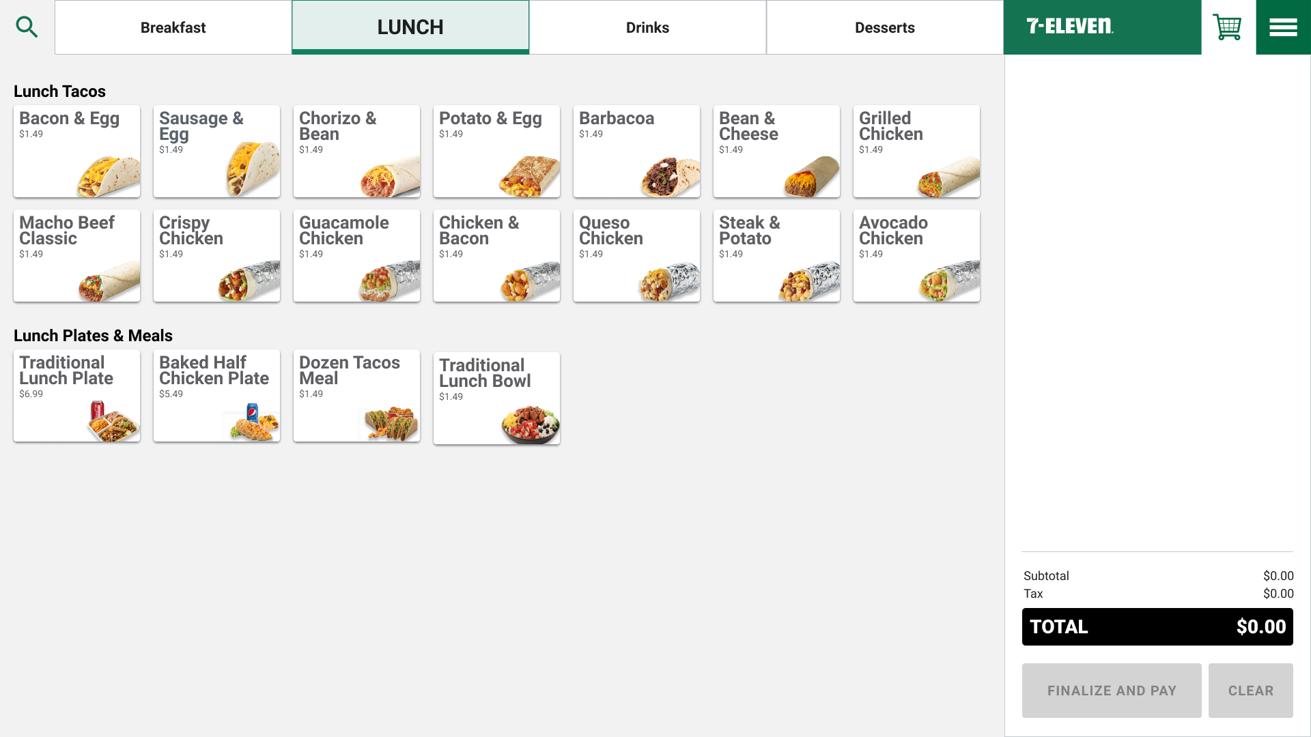Open the Desserts tab

[885, 27]
